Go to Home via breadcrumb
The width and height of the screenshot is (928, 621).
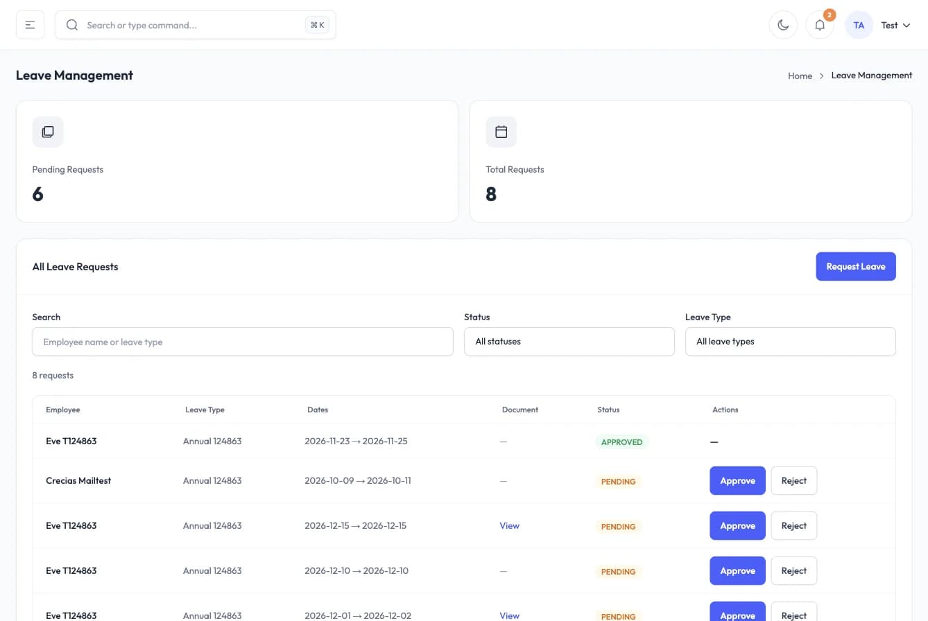[800, 76]
